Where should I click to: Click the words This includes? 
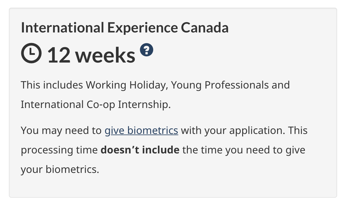52,85
